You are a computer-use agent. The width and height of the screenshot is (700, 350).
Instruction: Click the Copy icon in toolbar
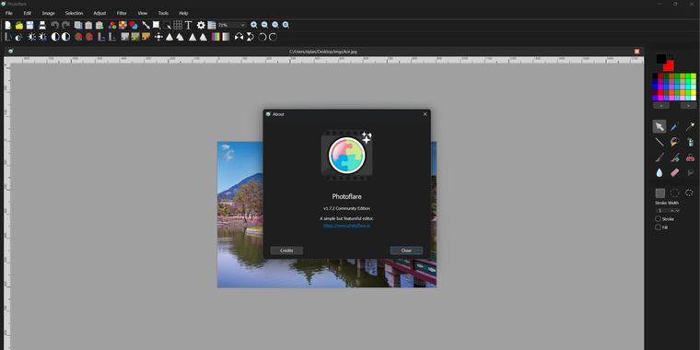[78, 26]
